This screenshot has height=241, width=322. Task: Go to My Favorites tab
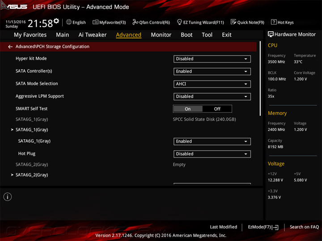point(30,35)
